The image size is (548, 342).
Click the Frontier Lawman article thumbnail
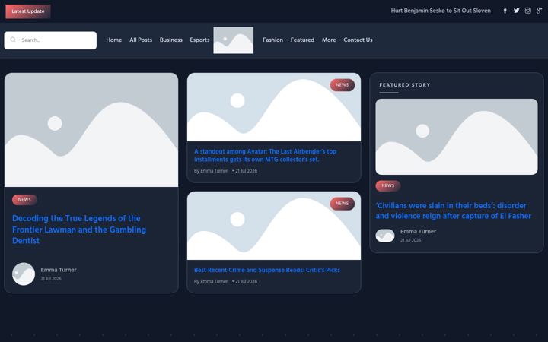tap(91, 130)
